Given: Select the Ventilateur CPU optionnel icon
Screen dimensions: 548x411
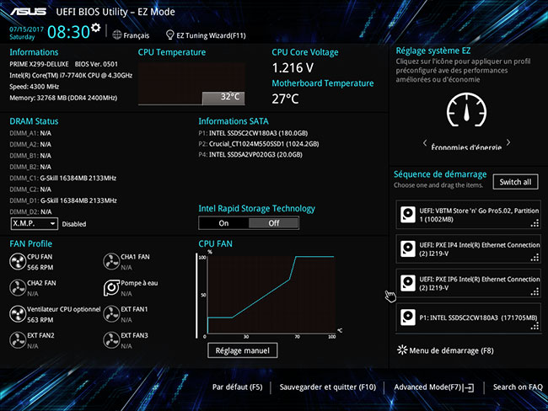Looking at the screenshot, I should click(17, 314).
